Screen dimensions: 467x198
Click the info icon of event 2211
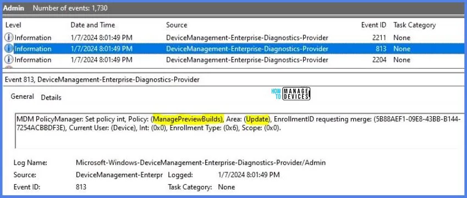click(9, 38)
